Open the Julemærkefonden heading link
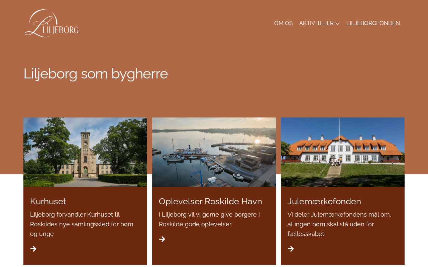 [x=324, y=201]
